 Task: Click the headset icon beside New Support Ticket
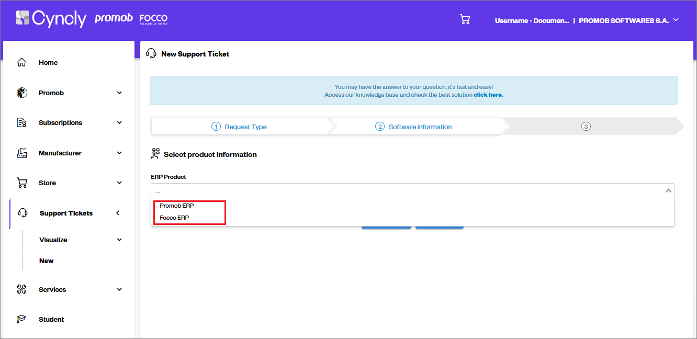click(x=151, y=53)
